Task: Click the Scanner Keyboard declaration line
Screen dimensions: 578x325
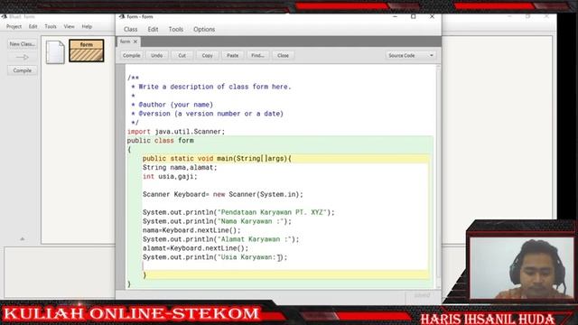Action: (x=223, y=194)
